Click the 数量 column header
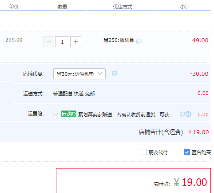This screenshot has width=214, height=193. (x=62, y=7)
